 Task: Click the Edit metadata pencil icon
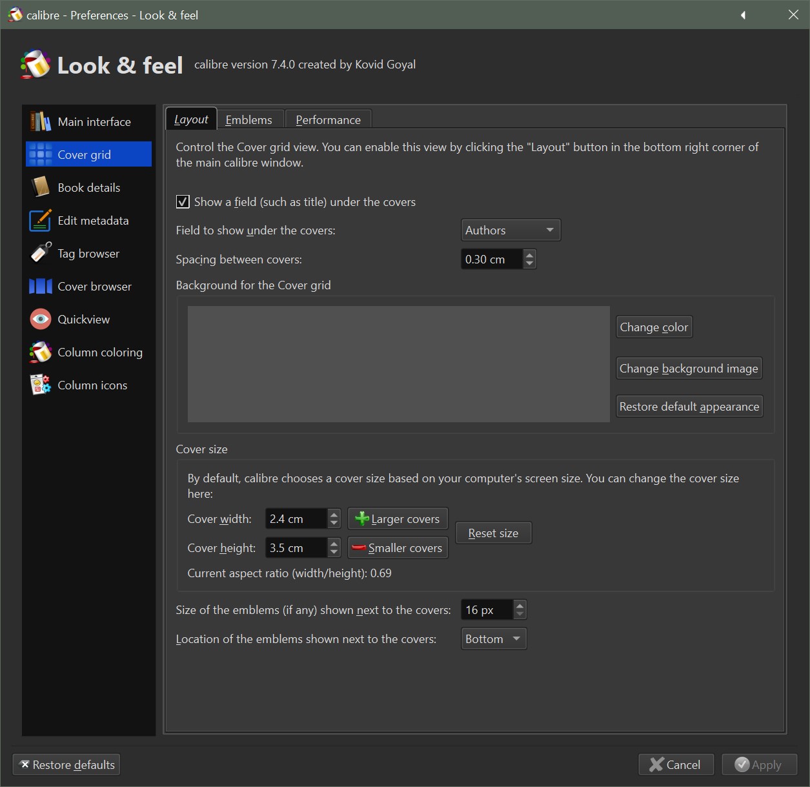click(x=41, y=220)
